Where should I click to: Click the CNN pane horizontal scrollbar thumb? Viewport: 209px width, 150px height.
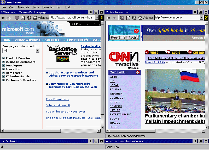132,131
